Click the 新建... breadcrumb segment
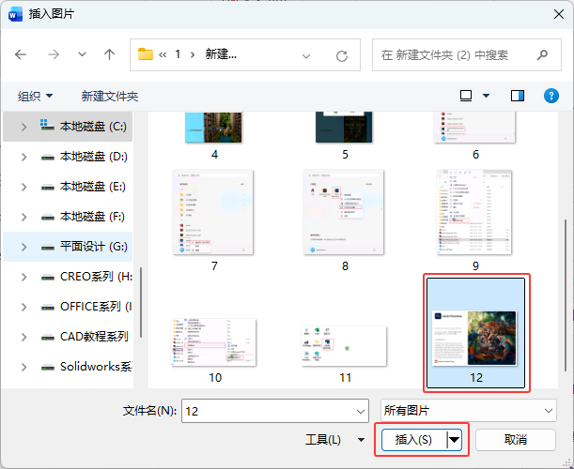Image resolution: width=574 pixels, height=469 pixels. tap(221, 54)
